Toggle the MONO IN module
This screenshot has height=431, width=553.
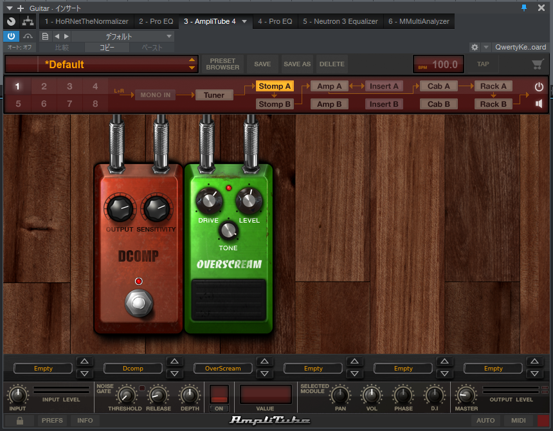coord(155,95)
